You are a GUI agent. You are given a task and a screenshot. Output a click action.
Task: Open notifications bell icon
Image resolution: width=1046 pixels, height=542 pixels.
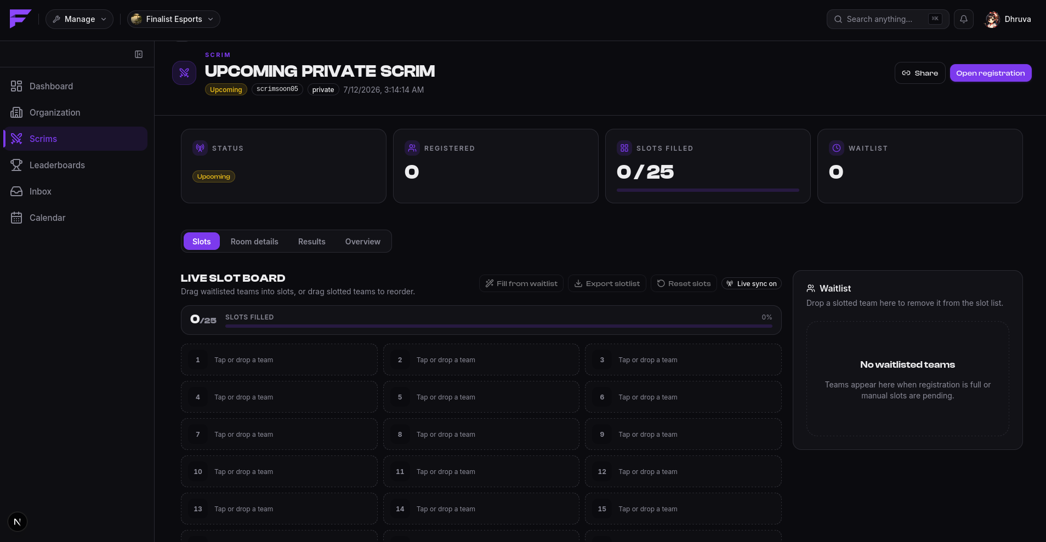tap(964, 19)
